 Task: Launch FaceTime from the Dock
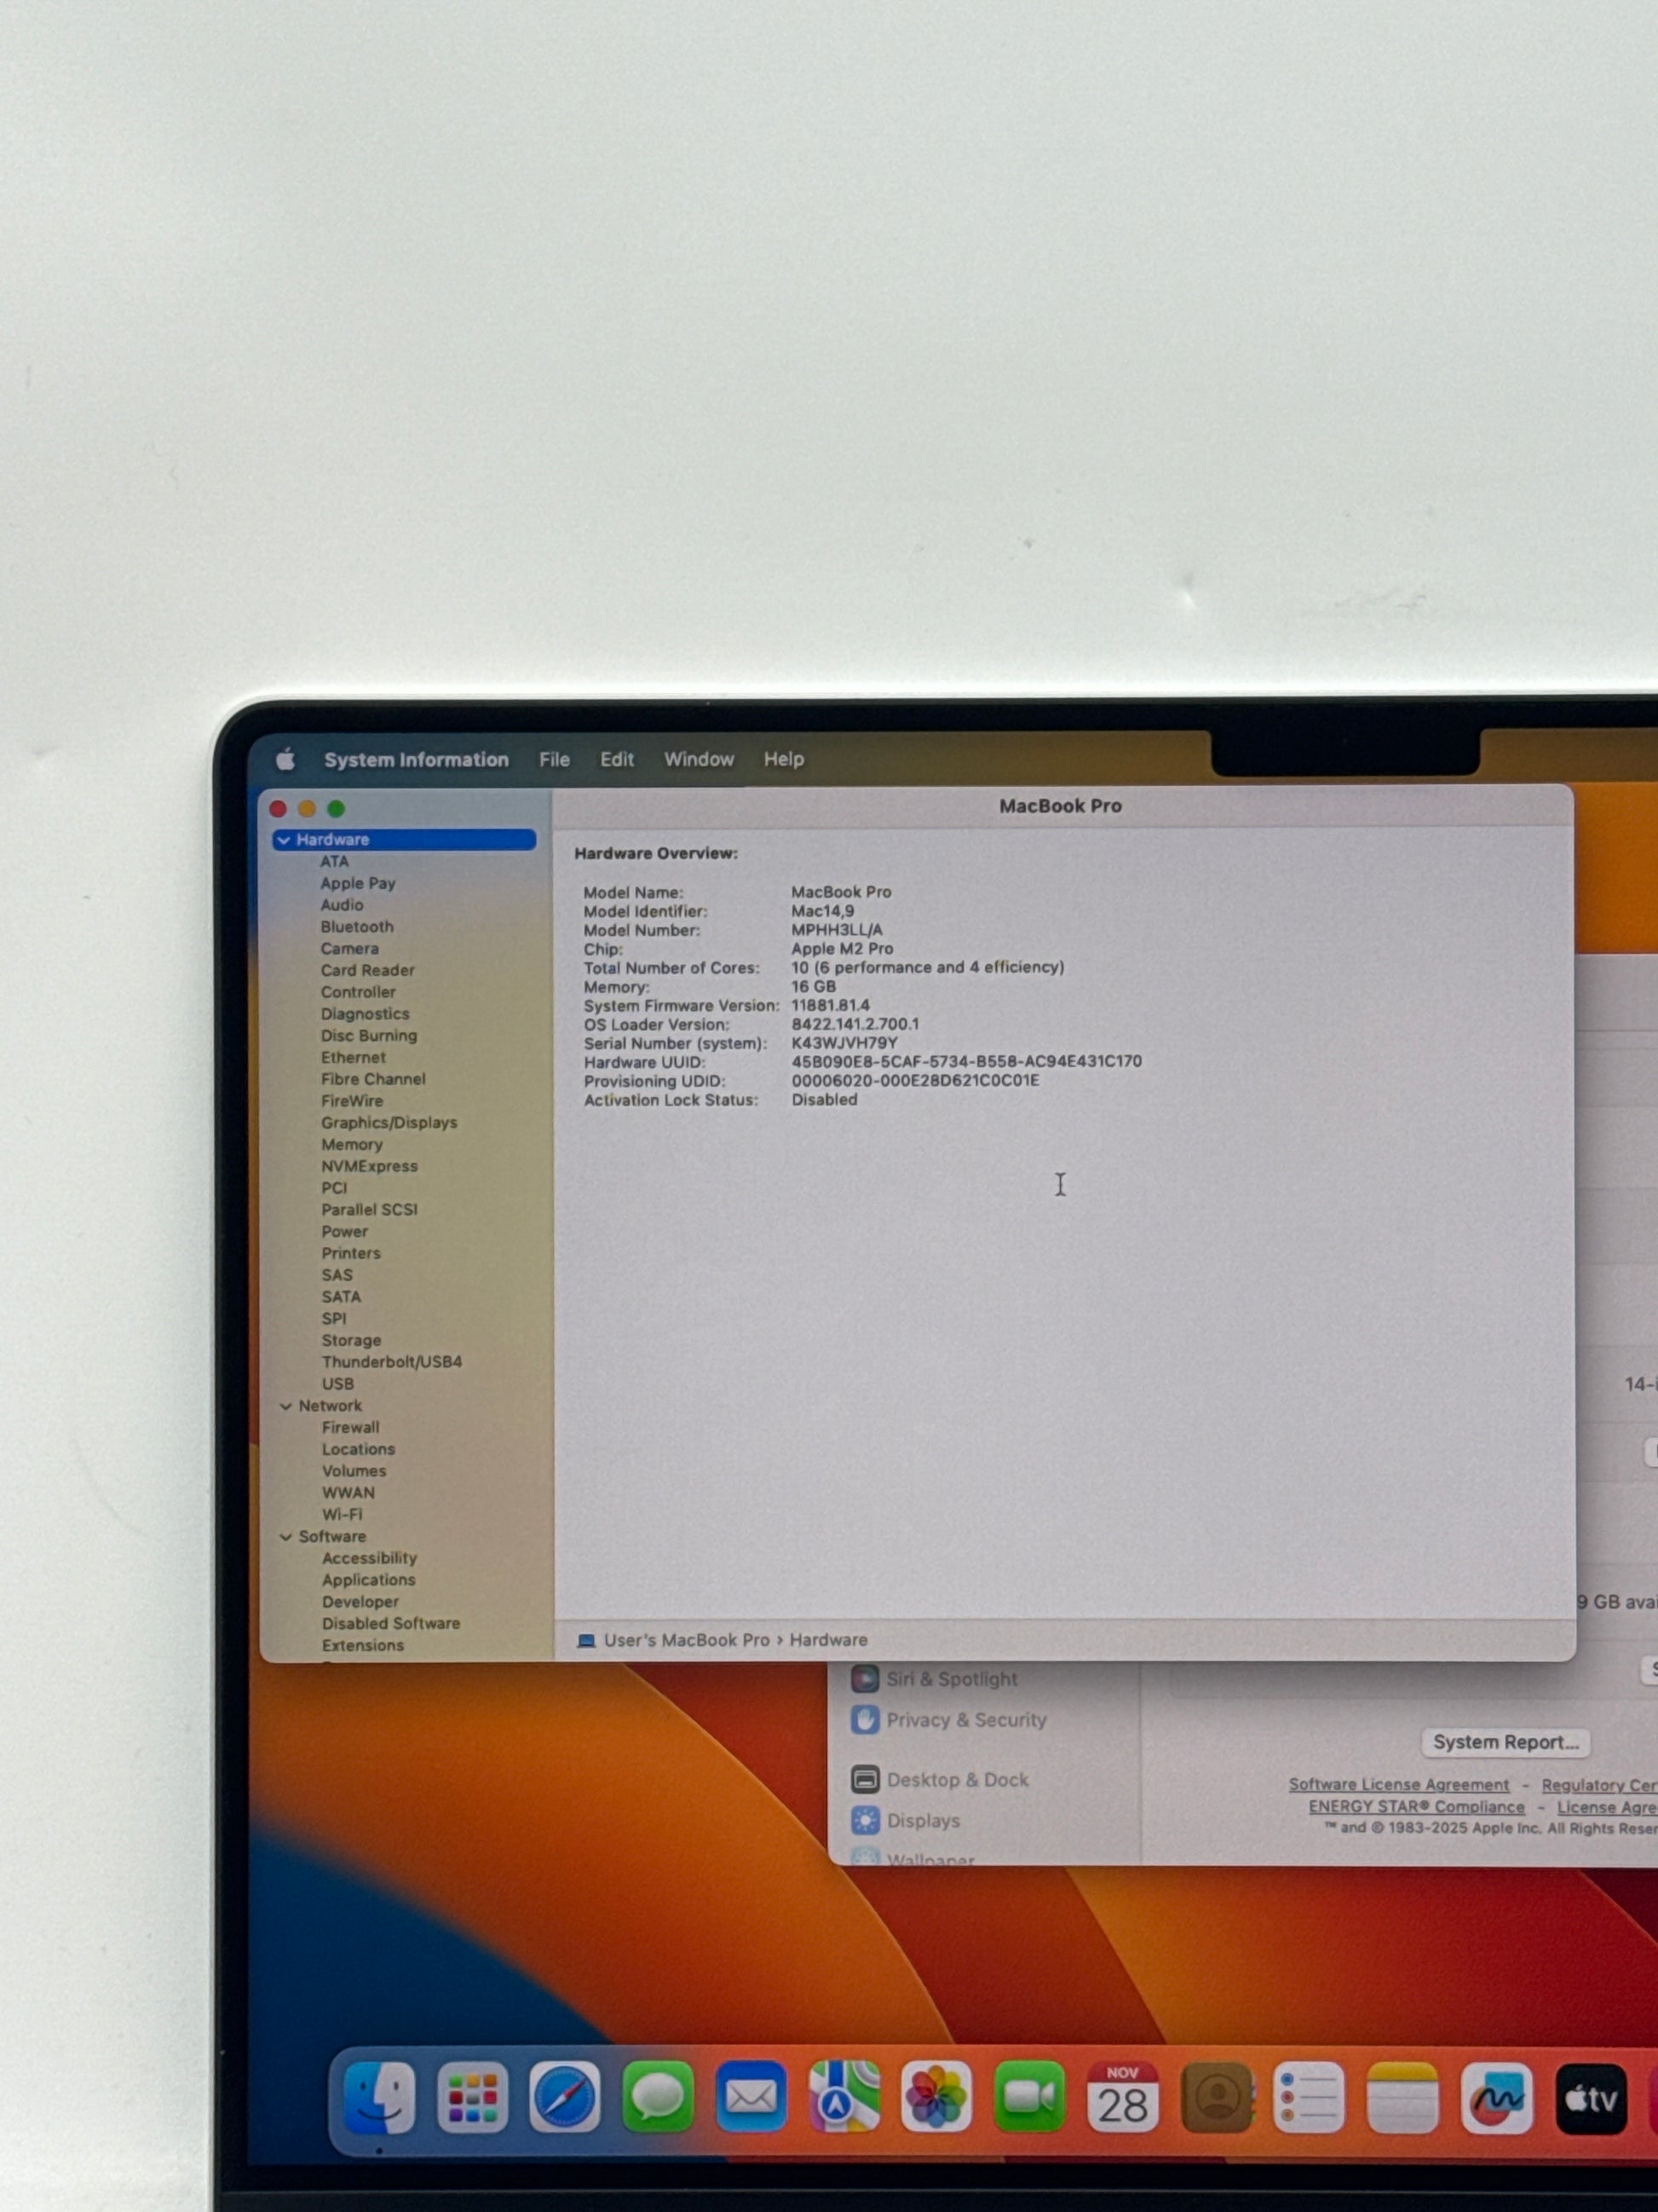1028,2097
